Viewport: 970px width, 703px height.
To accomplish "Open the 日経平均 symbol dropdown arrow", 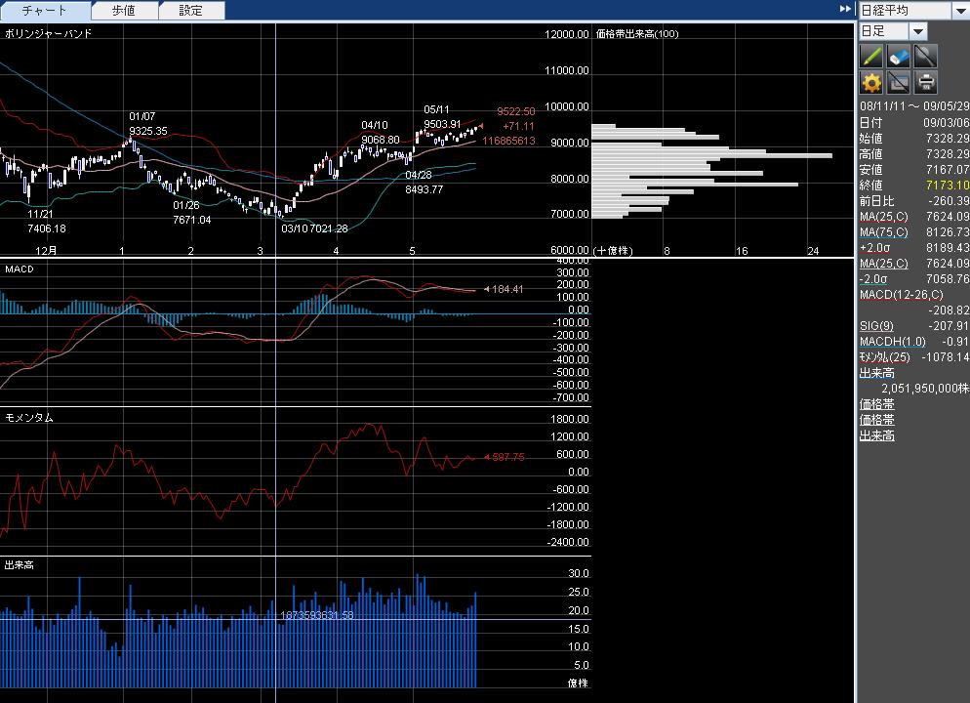I will 961,10.
